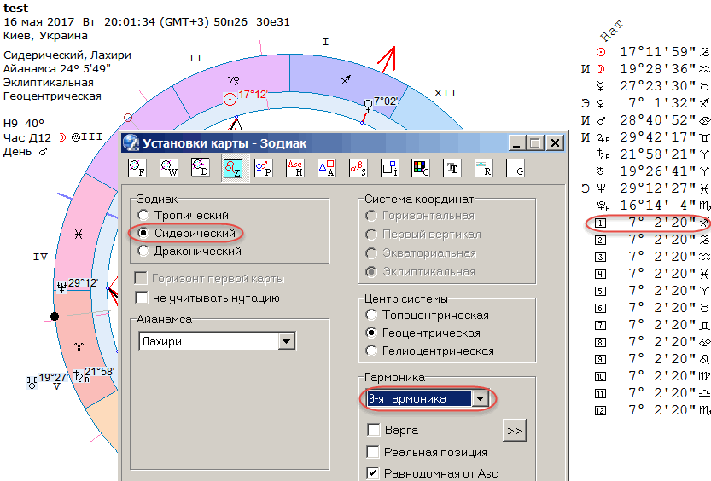Enable the 'не учитывать нутацию' checkbox
The width and height of the screenshot is (711, 481).
[142, 298]
